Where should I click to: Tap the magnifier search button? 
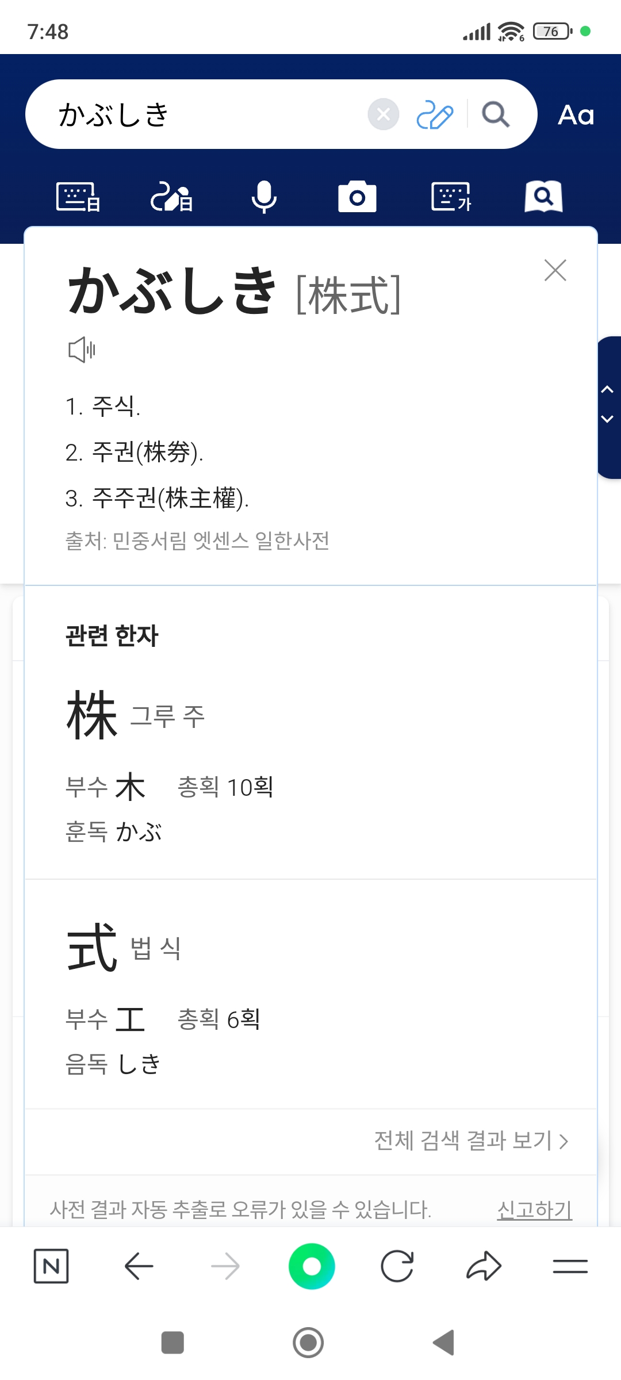[x=496, y=114]
